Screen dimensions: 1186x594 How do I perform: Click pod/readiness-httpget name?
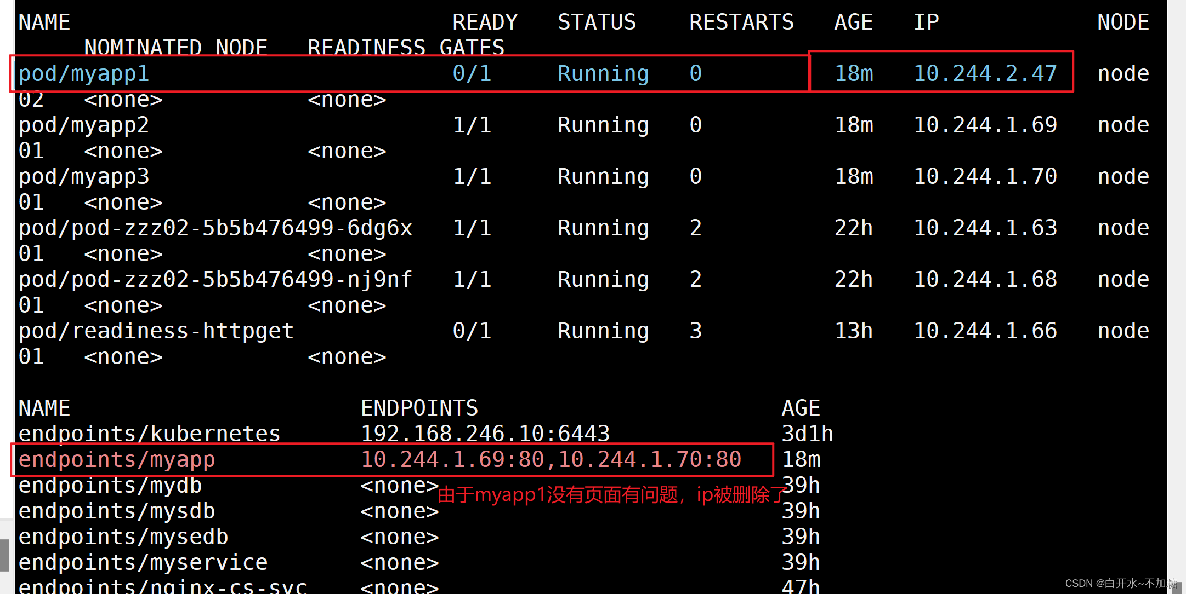(x=156, y=331)
